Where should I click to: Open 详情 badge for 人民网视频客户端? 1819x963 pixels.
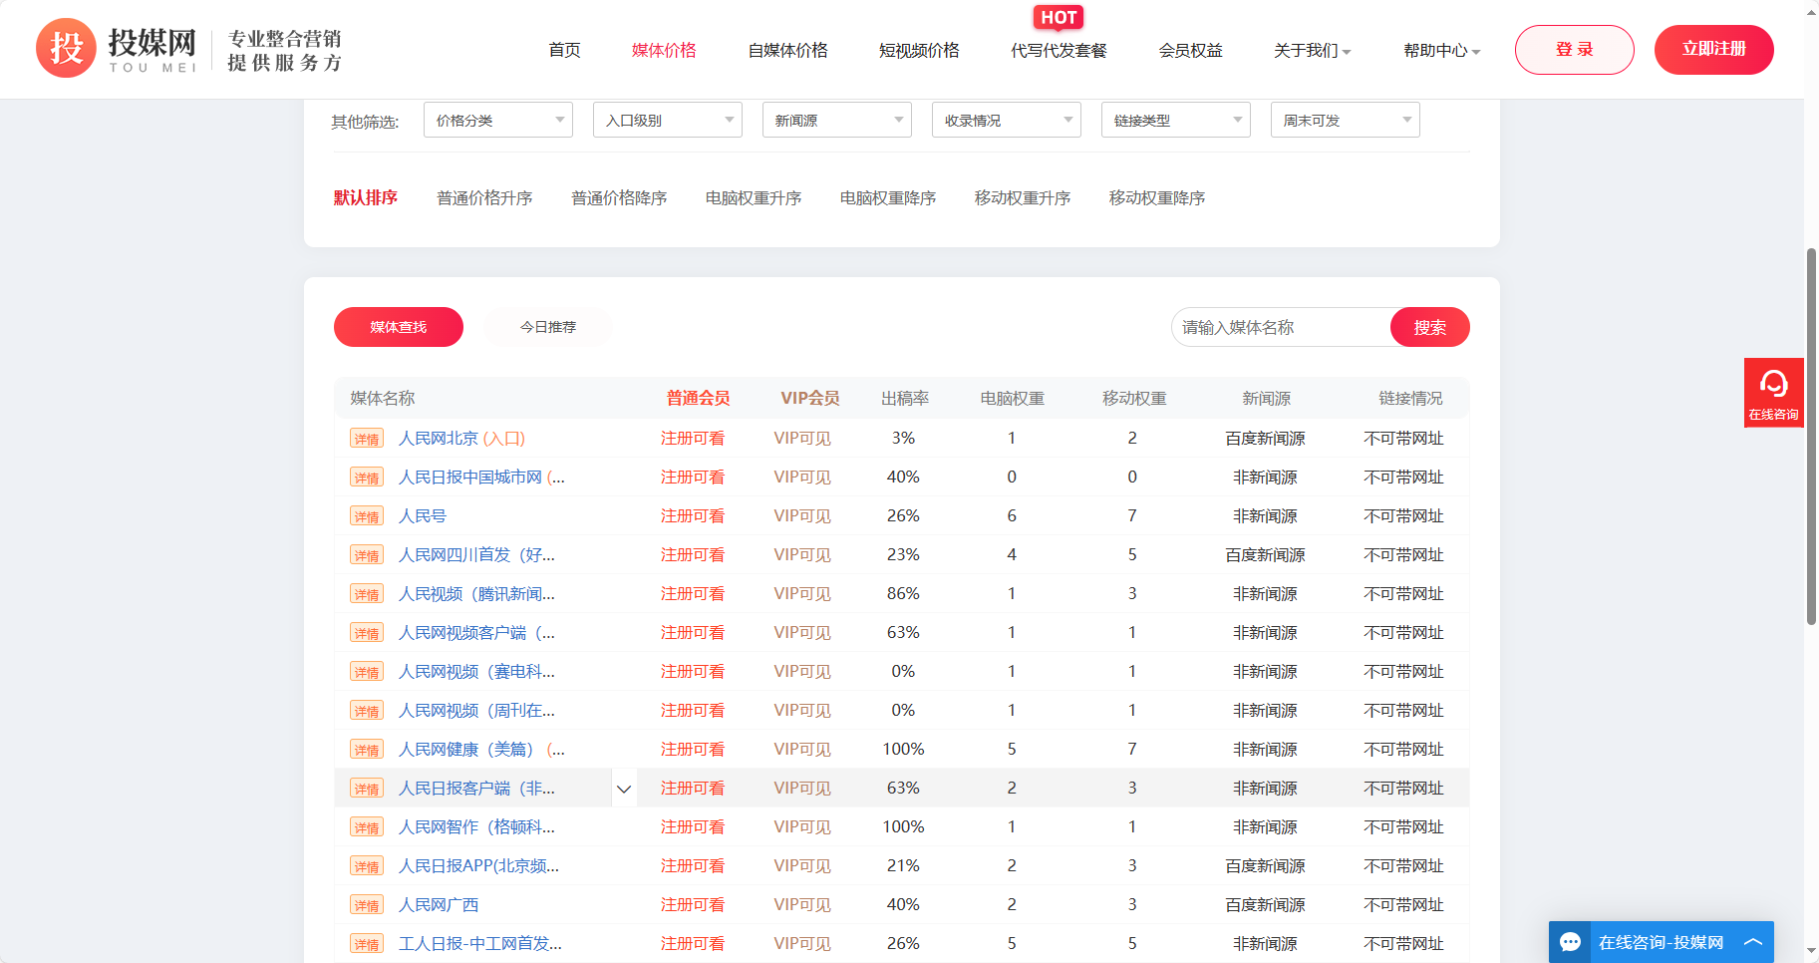pos(367,633)
